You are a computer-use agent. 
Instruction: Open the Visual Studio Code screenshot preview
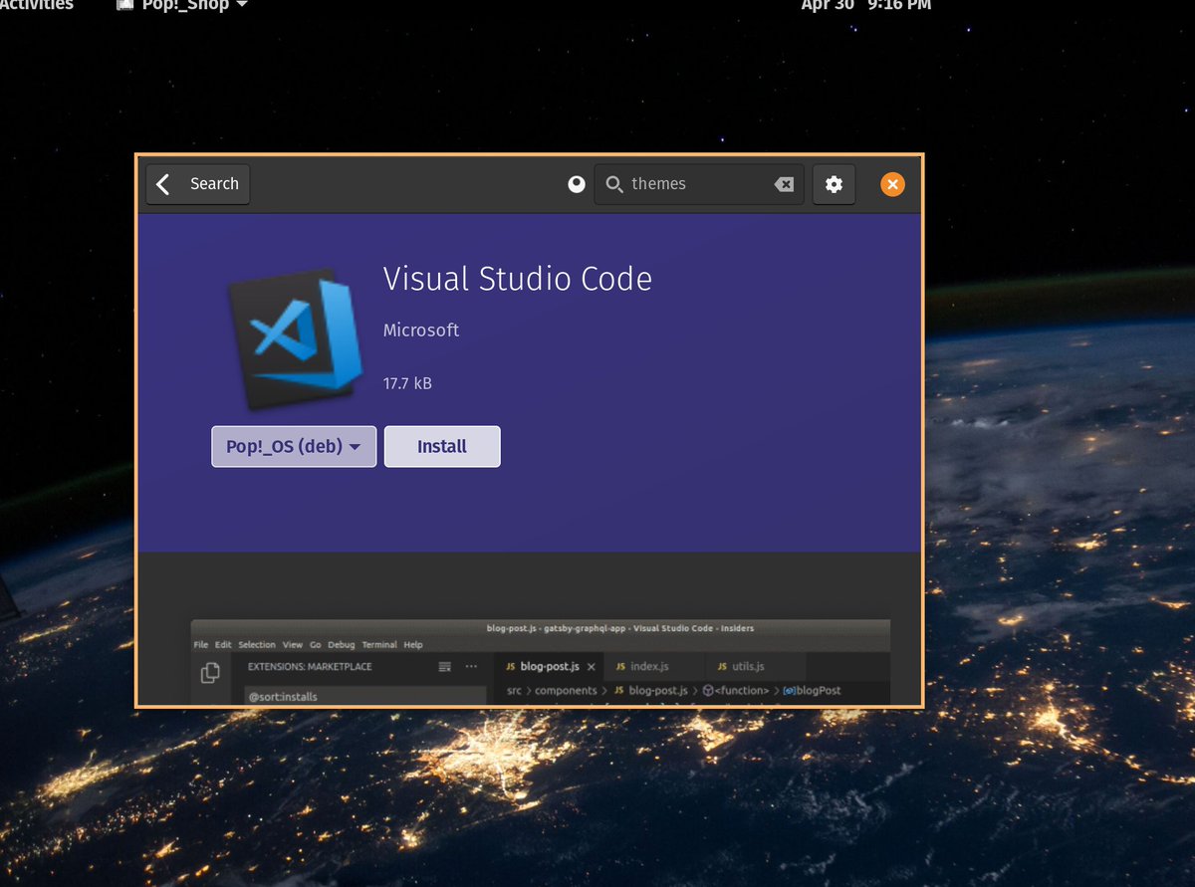tap(541, 661)
